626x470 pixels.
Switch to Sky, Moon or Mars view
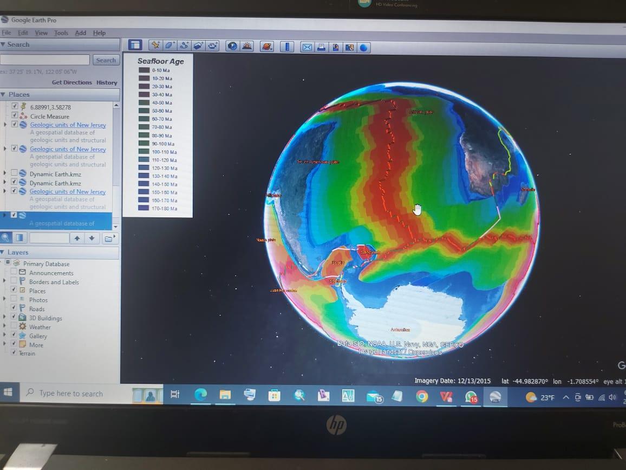(266, 46)
